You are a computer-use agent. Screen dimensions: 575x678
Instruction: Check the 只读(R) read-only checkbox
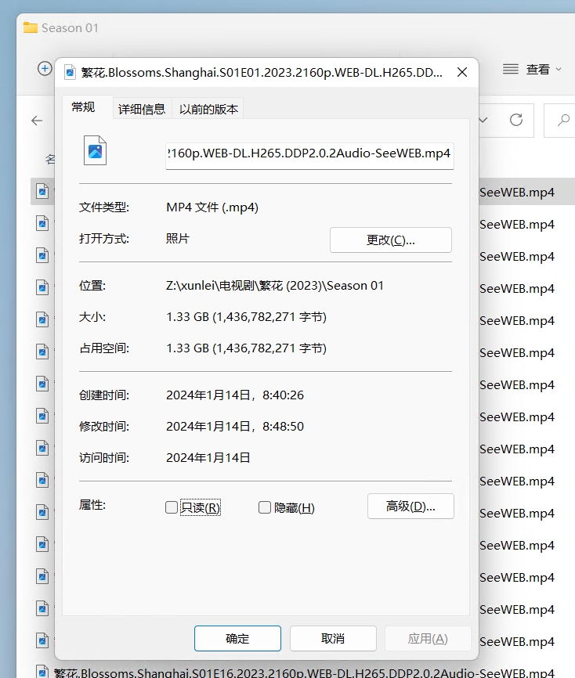coord(172,507)
